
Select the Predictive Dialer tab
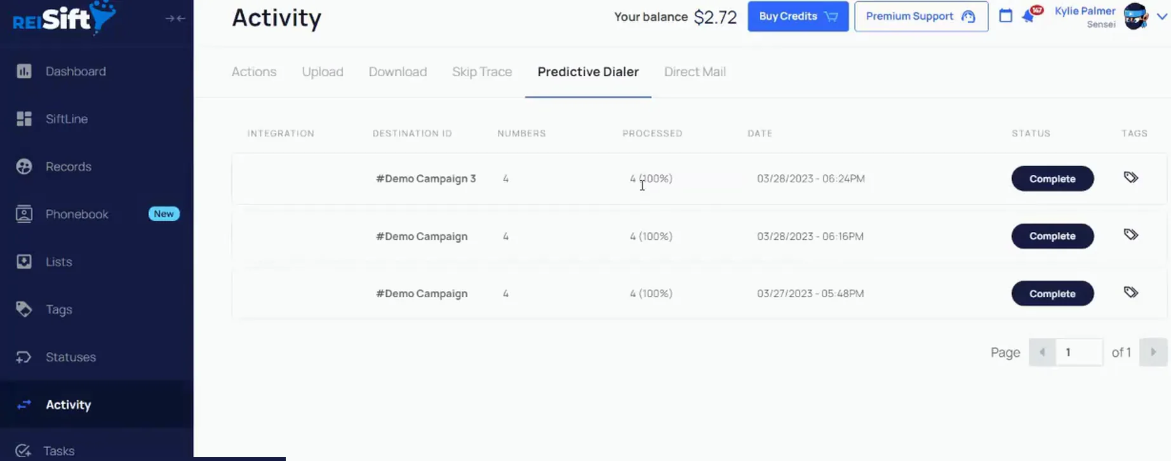coord(588,72)
